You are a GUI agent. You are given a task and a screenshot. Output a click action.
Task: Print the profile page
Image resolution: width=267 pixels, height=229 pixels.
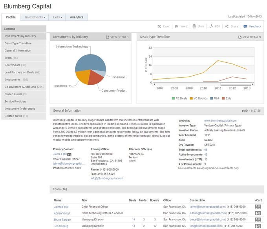198,26
